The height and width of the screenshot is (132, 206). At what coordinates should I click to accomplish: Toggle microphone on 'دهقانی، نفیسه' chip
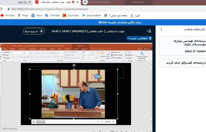(x=139, y=38)
